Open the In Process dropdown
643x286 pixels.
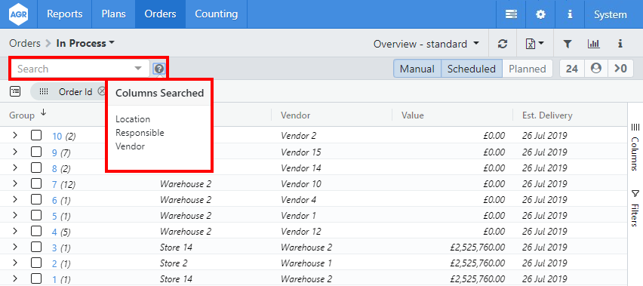(86, 43)
